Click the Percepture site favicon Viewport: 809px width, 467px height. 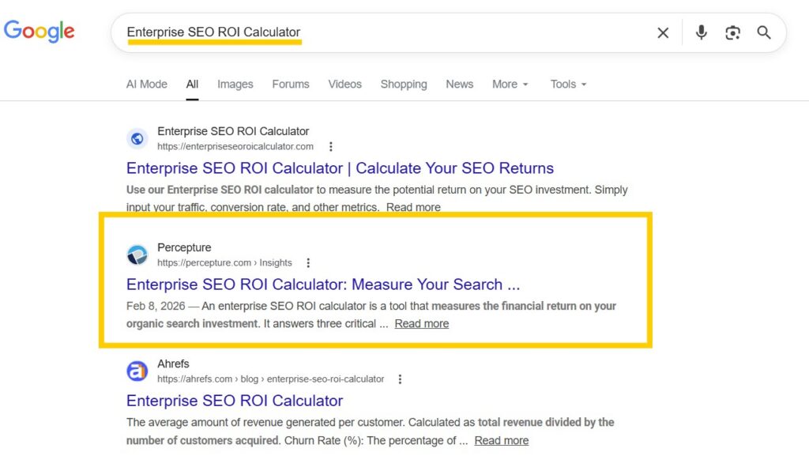(x=137, y=254)
